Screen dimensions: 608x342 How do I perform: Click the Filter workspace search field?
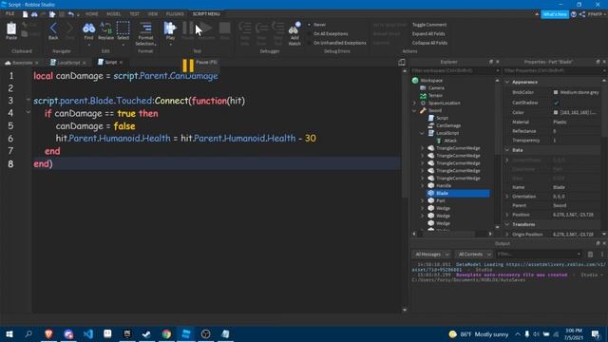point(454,71)
